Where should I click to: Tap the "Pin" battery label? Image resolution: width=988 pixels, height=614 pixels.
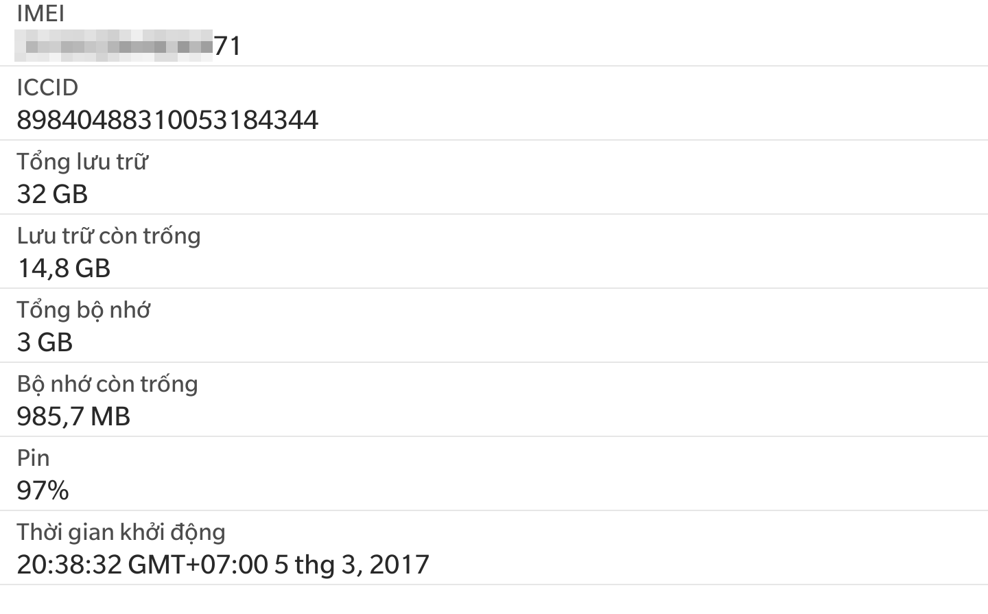(33, 458)
